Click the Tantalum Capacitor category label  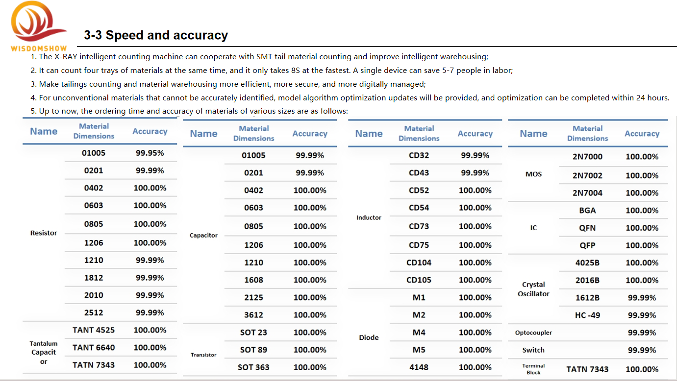[x=44, y=353]
